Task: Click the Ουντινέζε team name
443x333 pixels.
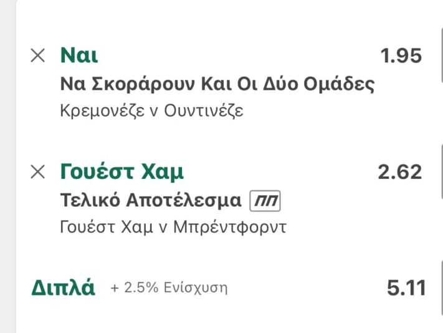Action: pyautogui.click(x=204, y=111)
